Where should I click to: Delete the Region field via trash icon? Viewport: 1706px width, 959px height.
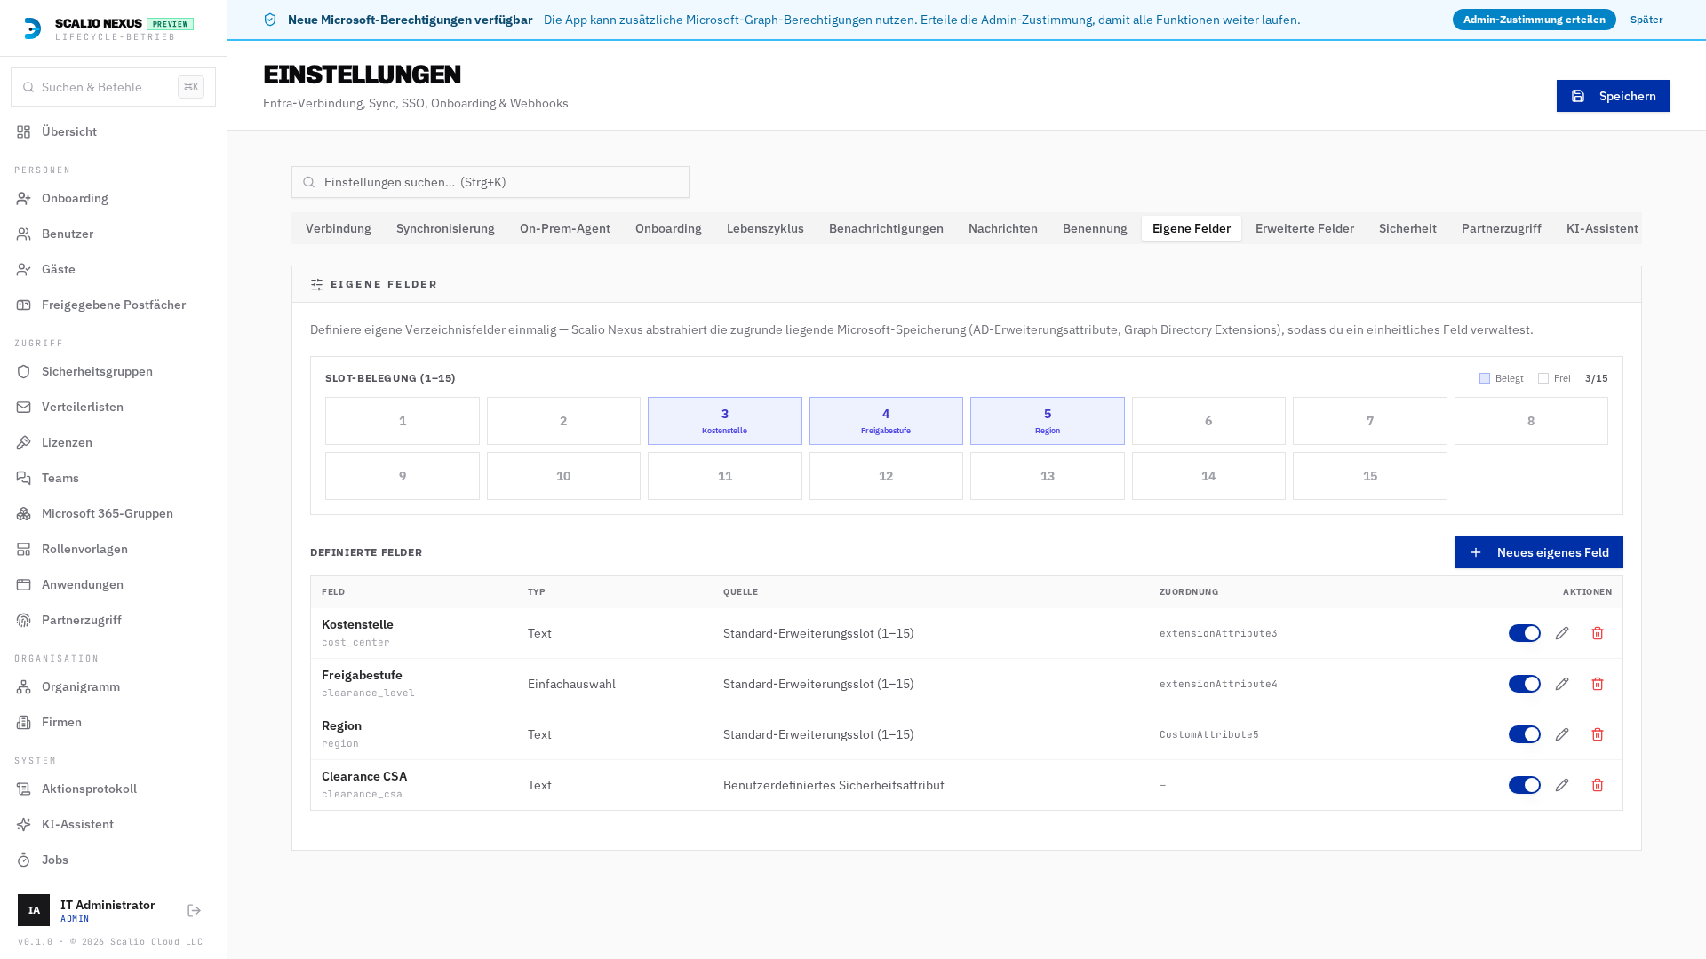click(x=1598, y=734)
